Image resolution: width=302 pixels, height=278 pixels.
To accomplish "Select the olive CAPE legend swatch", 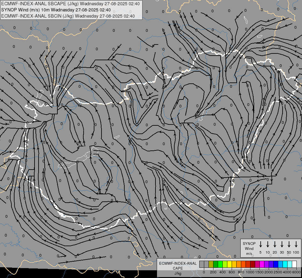I will point(211,264).
